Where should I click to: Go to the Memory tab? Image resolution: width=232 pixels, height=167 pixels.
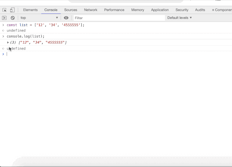point(138,10)
